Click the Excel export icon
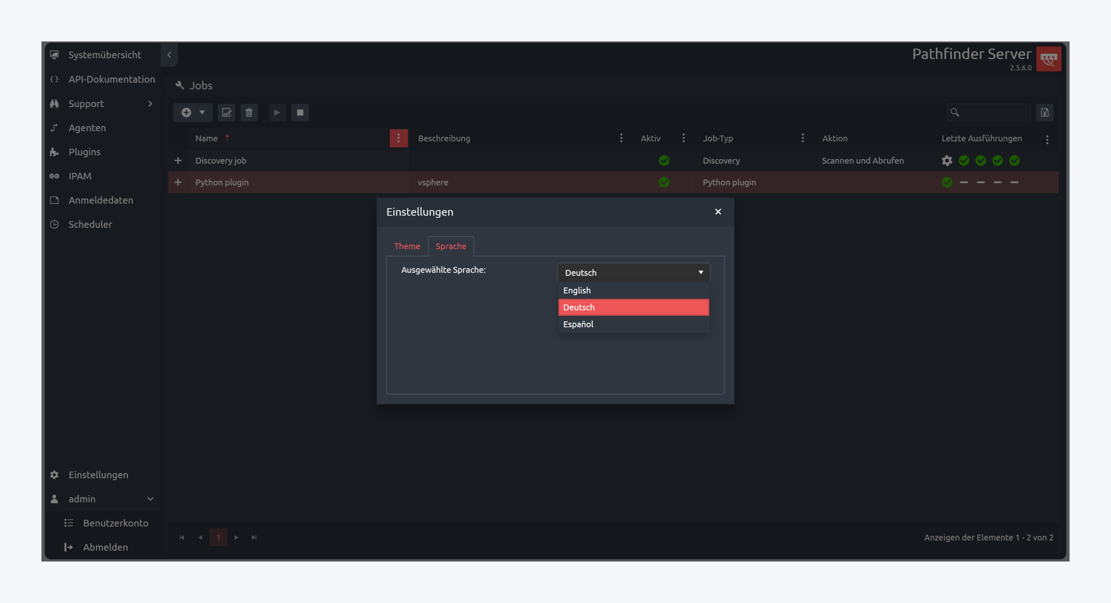1111x603 pixels. pyautogui.click(x=1045, y=113)
